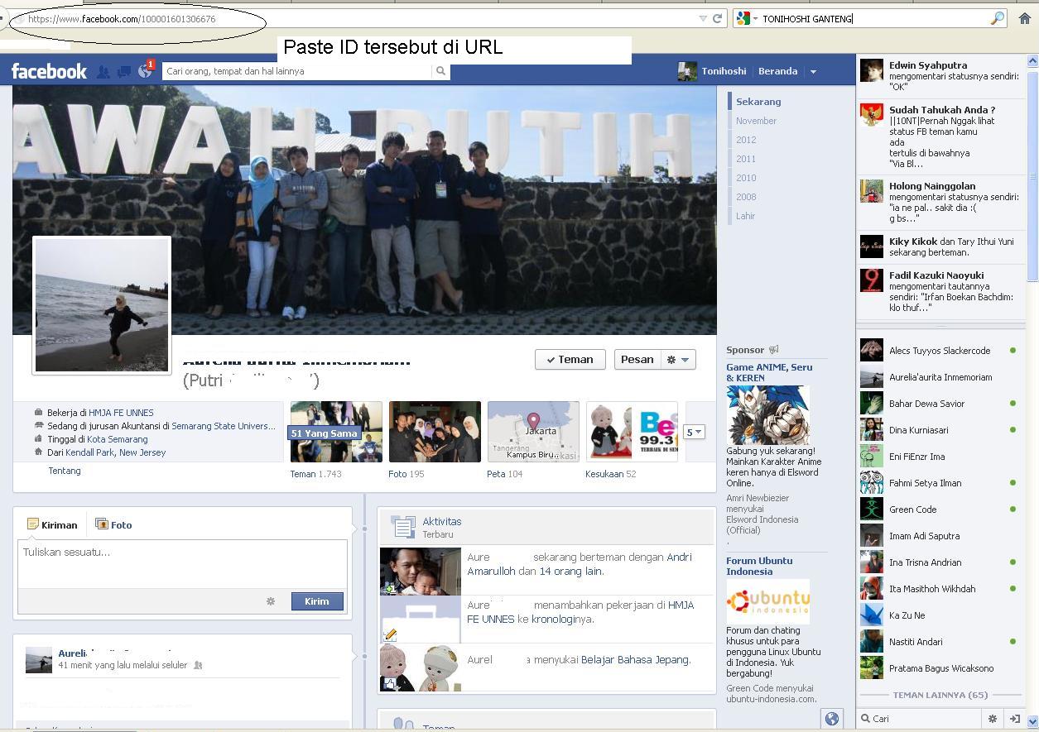The height and width of the screenshot is (732, 1039).
Task: Open the friend requests icon
Action: 103,72
